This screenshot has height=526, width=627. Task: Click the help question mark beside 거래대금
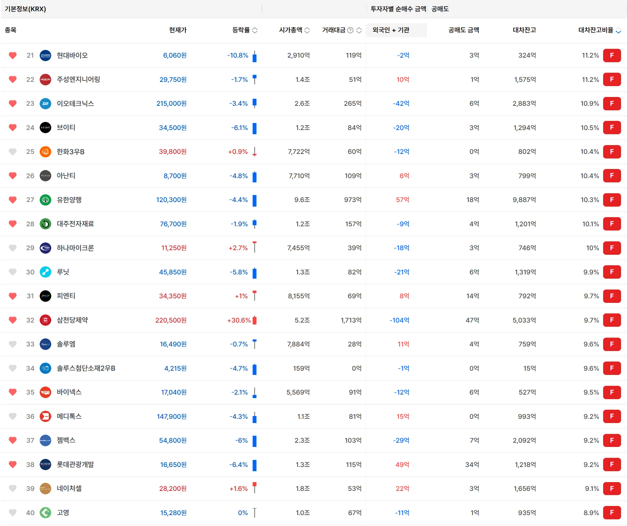350,30
